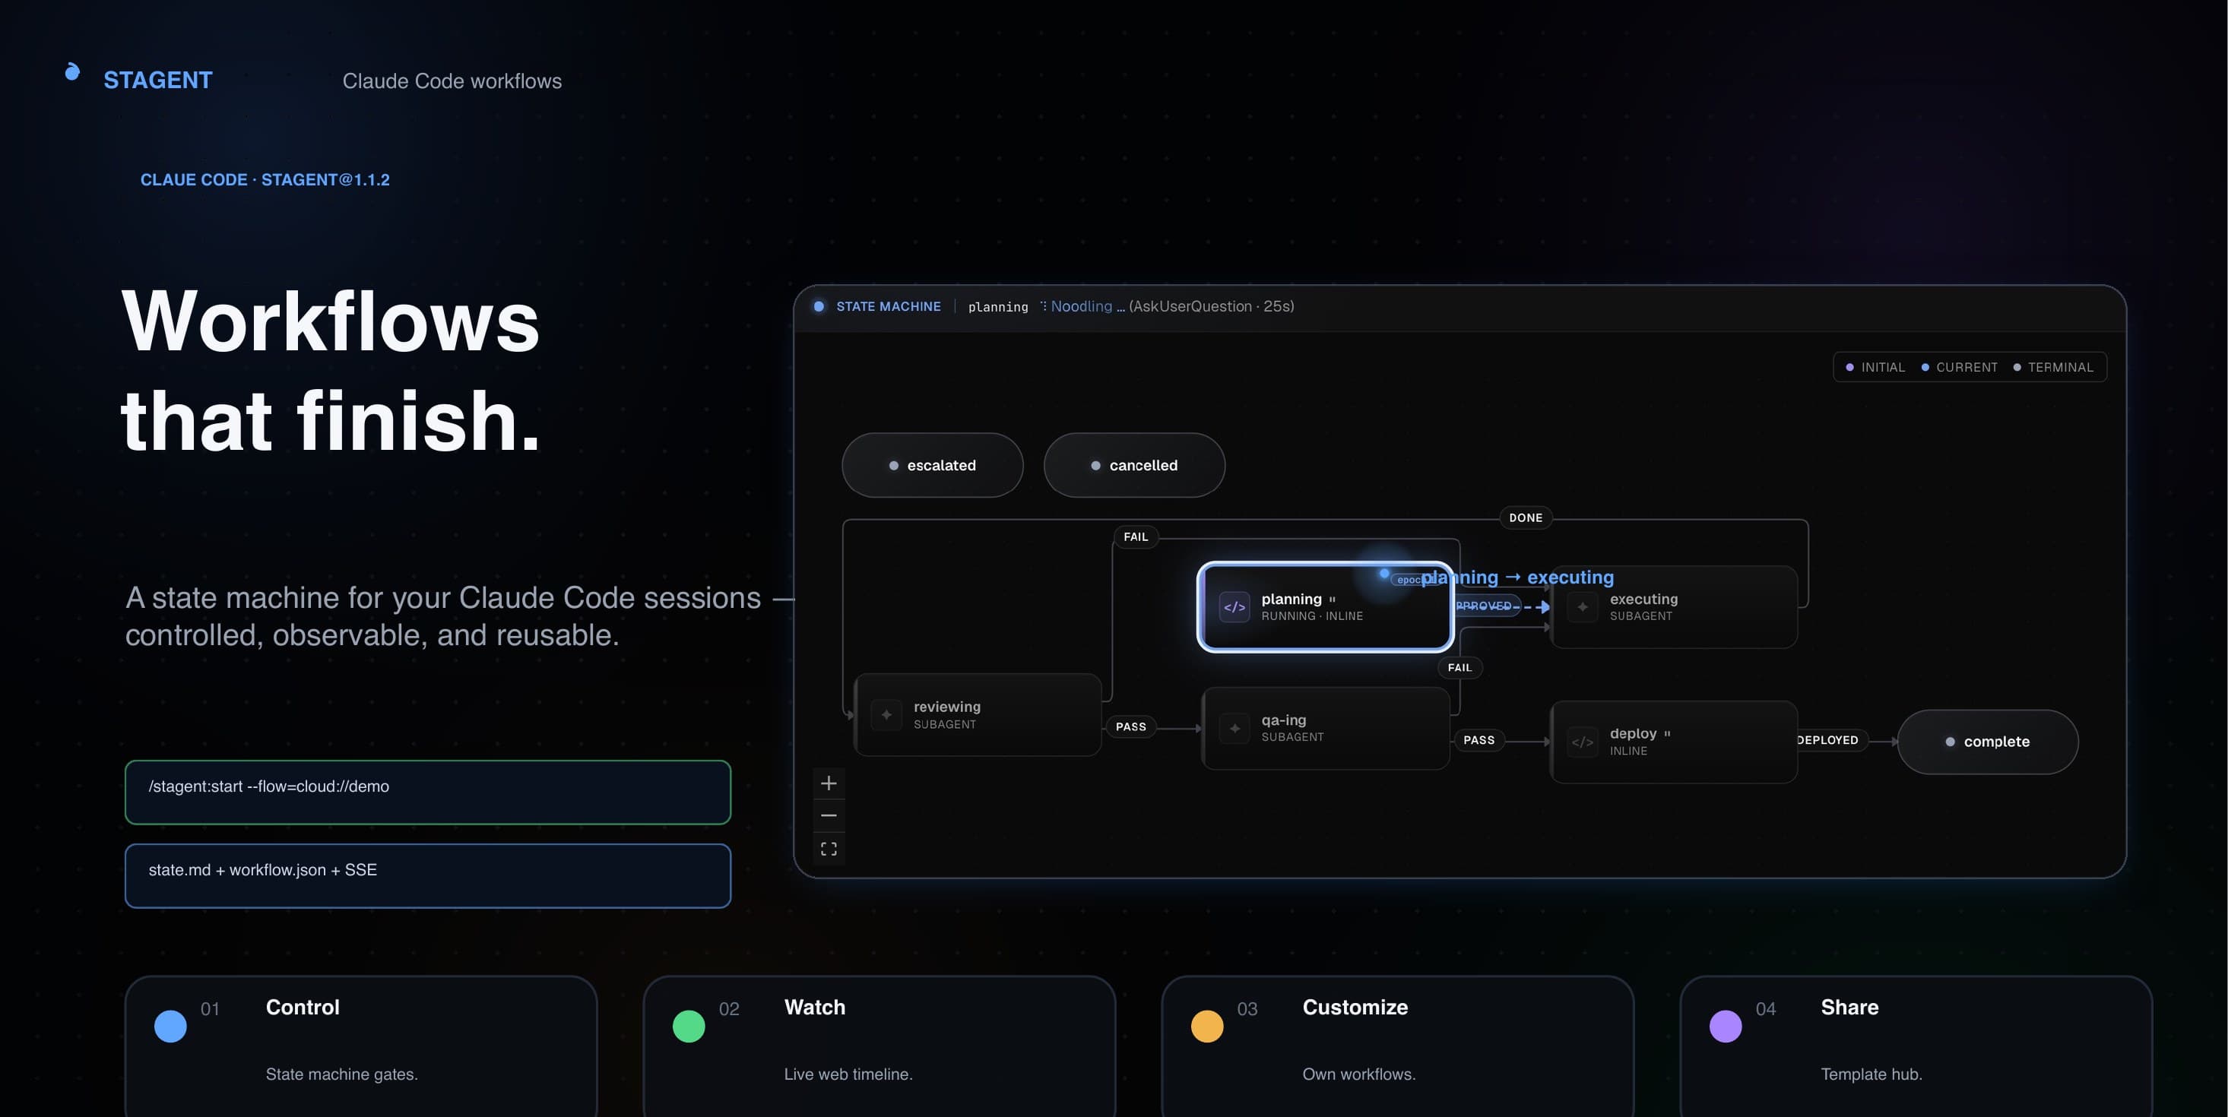Click the state.md + workflow.json + SSE box
Image resolution: width=2228 pixels, height=1117 pixels.
428,876
